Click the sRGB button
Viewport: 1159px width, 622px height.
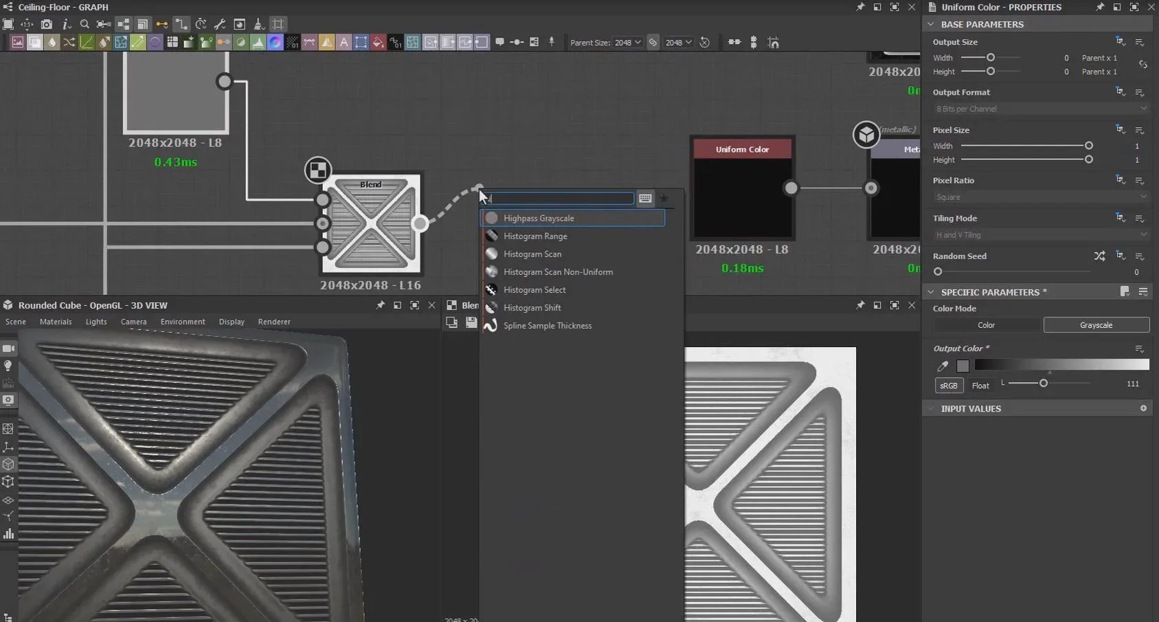tap(949, 386)
